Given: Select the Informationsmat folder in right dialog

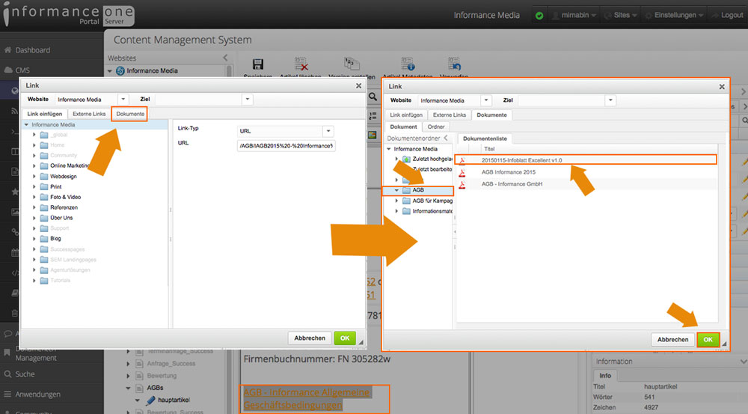Looking at the screenshot, I should [432, 211].
